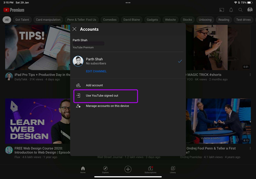
Task: Close the Accounts dialog with the X
Action: pyautogui.click(x=75, y=29)
